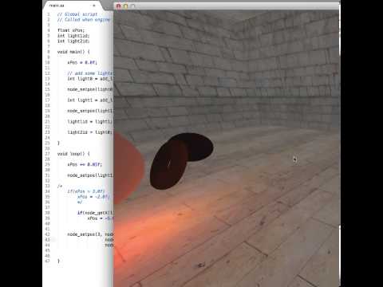
Task: Click the commented 'xPos = -2.0f;' line
Action: coord(93,197)
